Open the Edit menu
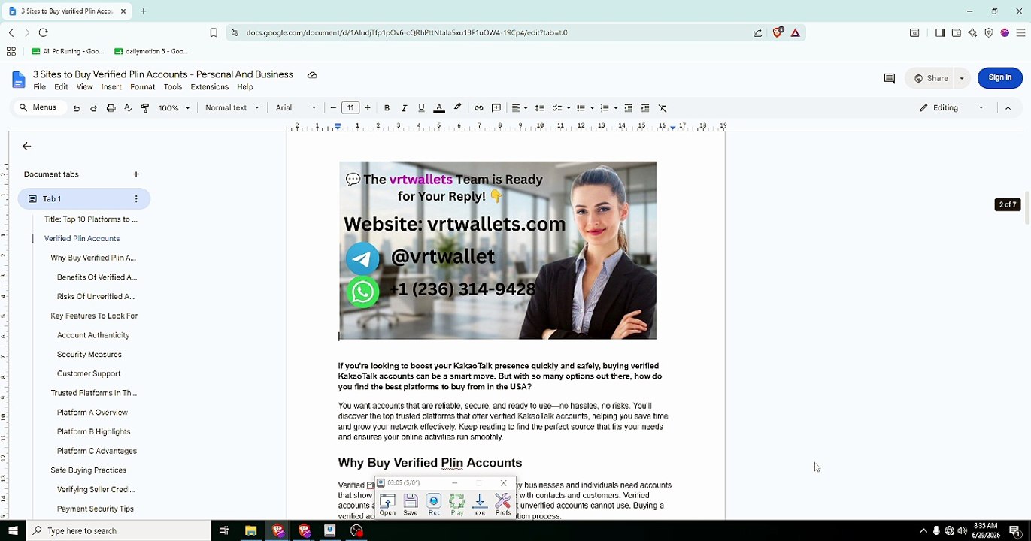The image size is (1031, 541). [61, 87]
